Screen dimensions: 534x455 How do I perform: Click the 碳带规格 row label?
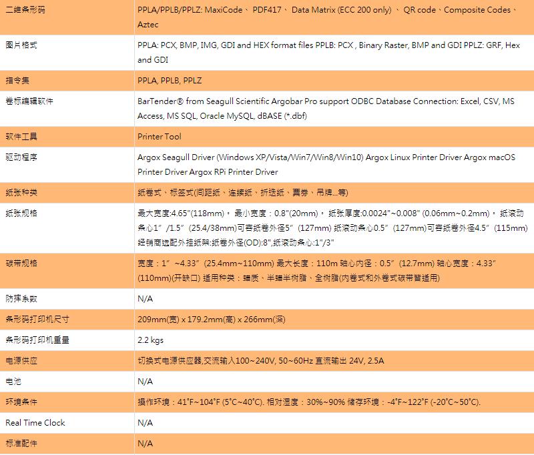[x=21, y=263]
